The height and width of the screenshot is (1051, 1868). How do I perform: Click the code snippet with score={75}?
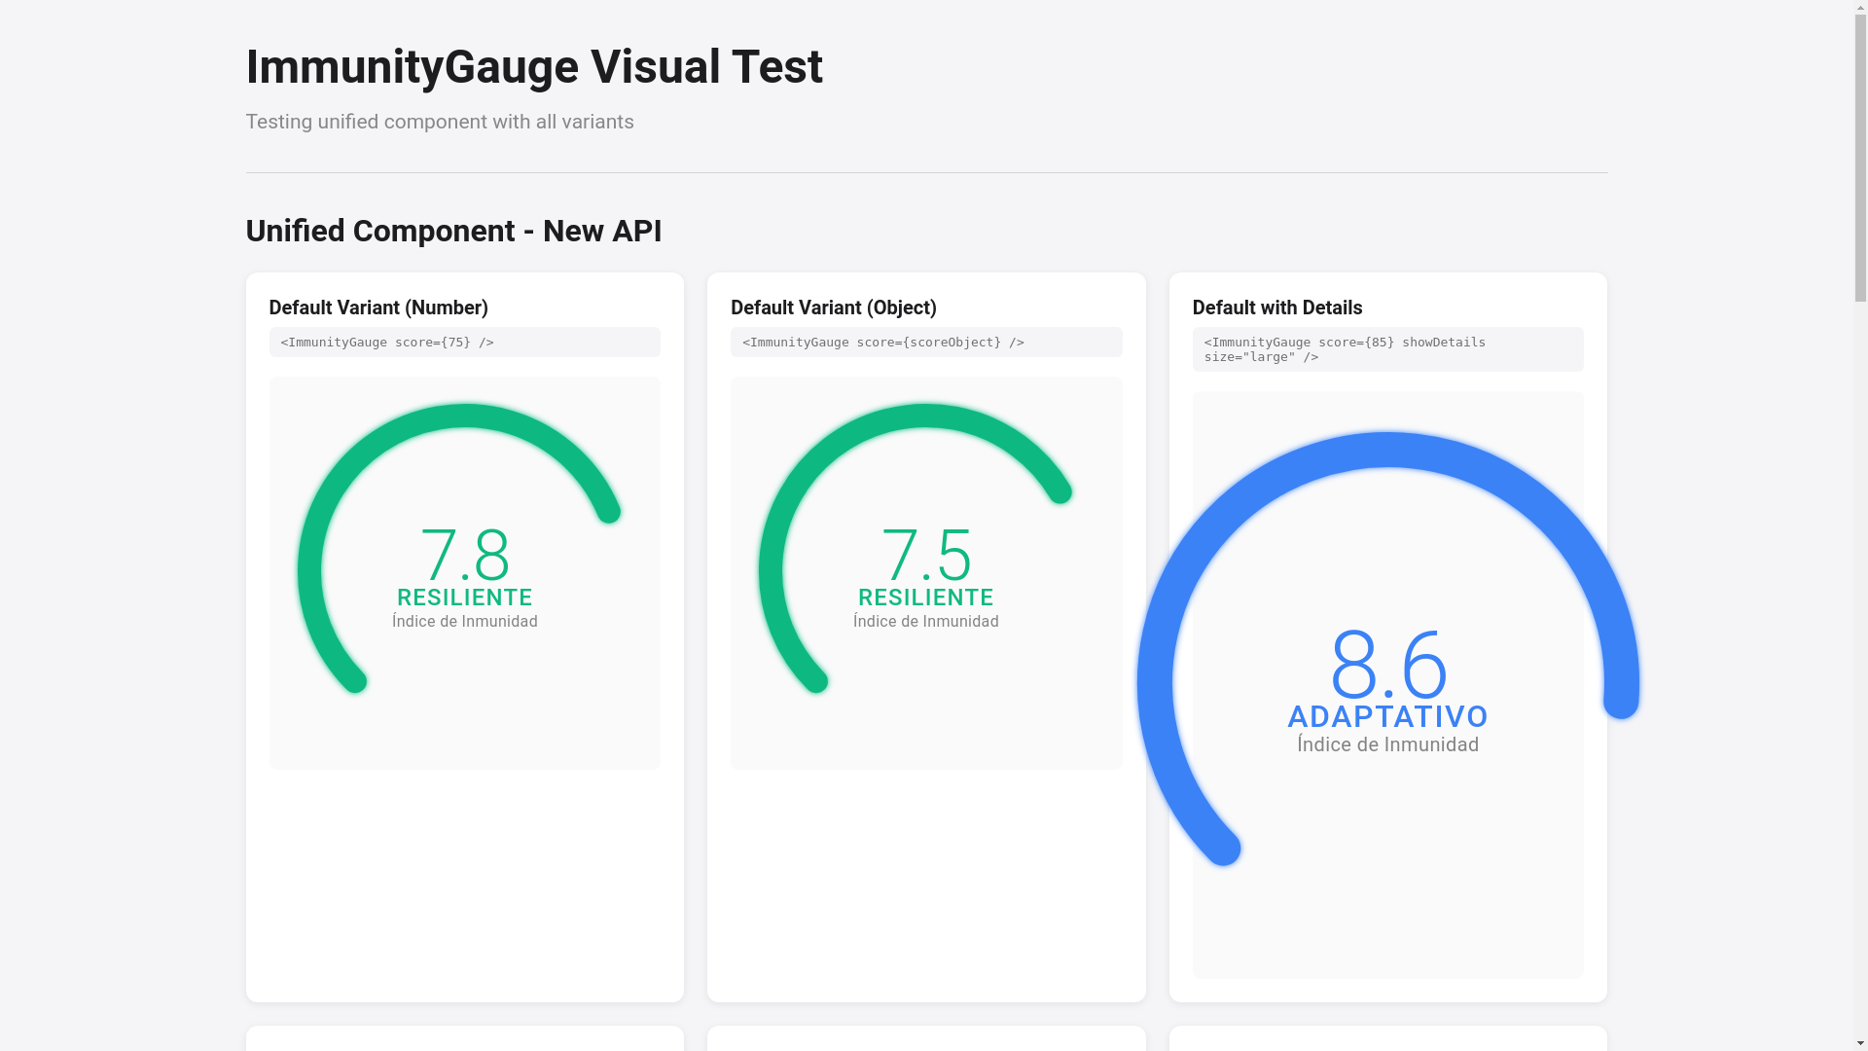[464, 342]
